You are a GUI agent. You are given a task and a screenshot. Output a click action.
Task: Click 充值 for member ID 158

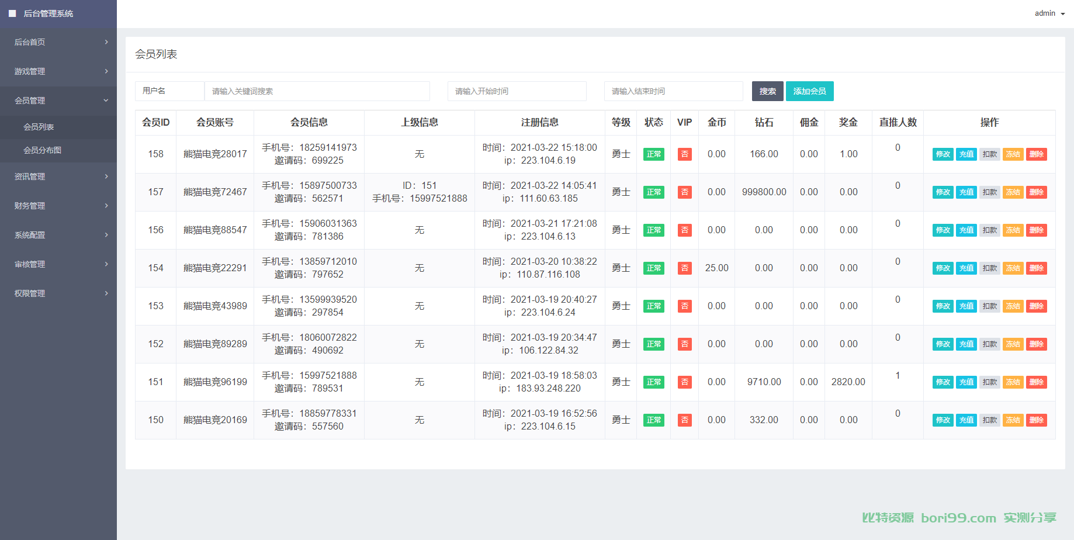tap(966, 154)
